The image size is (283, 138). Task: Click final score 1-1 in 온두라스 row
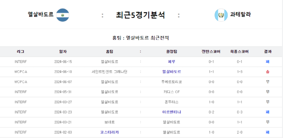(x=239, y=102)
